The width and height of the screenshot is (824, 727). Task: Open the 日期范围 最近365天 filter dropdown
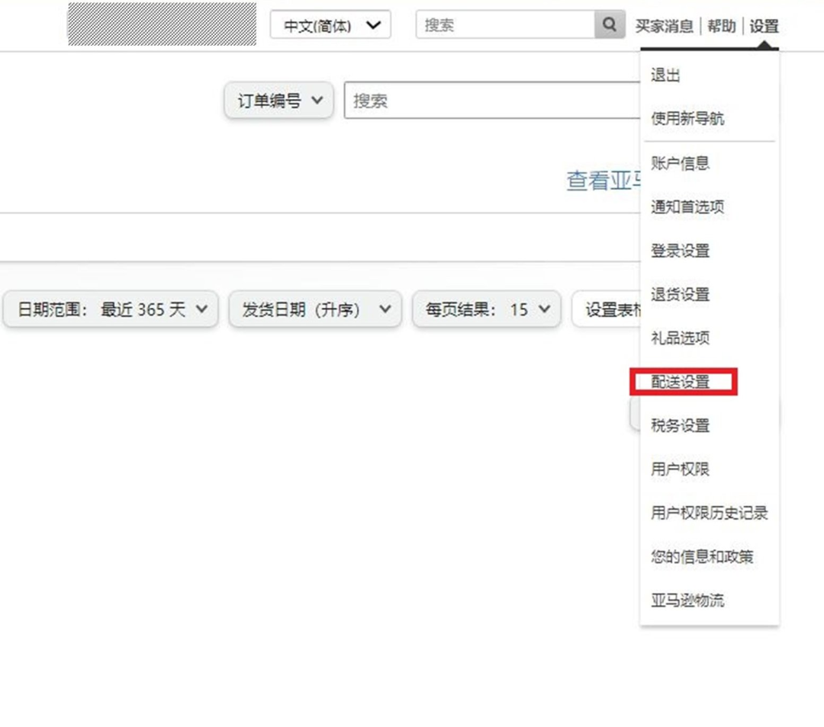point(109,309)
